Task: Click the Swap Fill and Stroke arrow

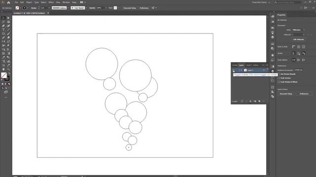Action: (9, 74)
